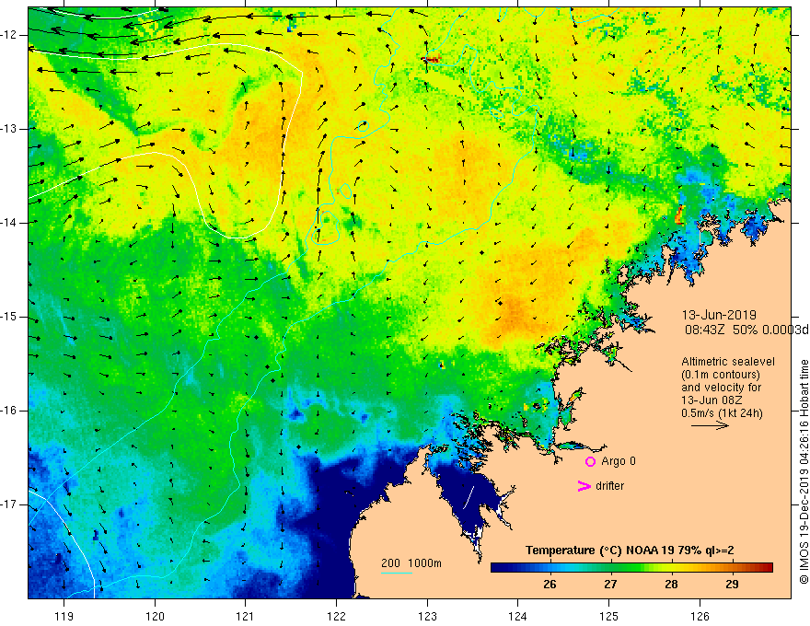
Task: Click the vertical IMOS copyright timestamp text
Action: point(804,472)
